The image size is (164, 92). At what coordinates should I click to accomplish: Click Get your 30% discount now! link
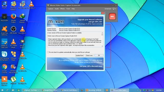(x=91, y=66)
